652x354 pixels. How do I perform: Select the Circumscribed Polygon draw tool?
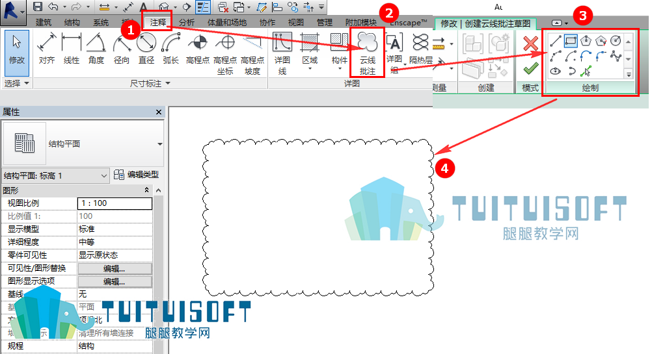601,41
